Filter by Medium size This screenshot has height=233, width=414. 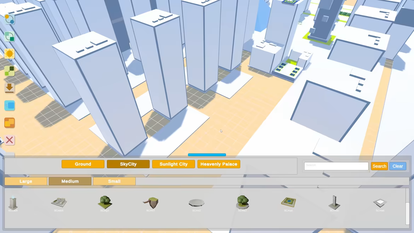[x=70, y=181]
